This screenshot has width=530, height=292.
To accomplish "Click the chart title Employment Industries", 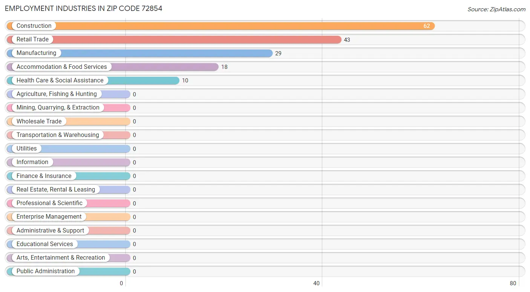I will click(84, 8).
